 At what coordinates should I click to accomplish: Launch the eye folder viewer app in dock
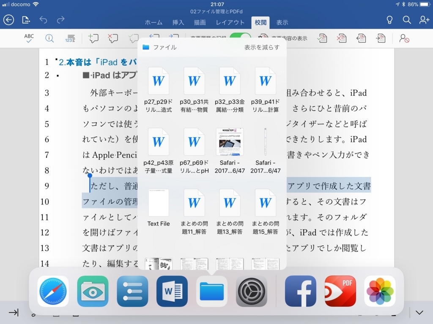pos(93,291)
